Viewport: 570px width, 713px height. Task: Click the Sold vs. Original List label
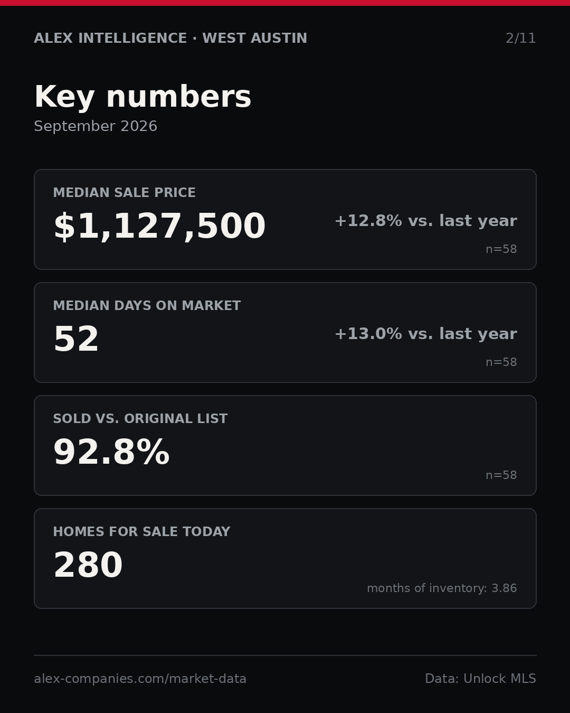point(140,419)
